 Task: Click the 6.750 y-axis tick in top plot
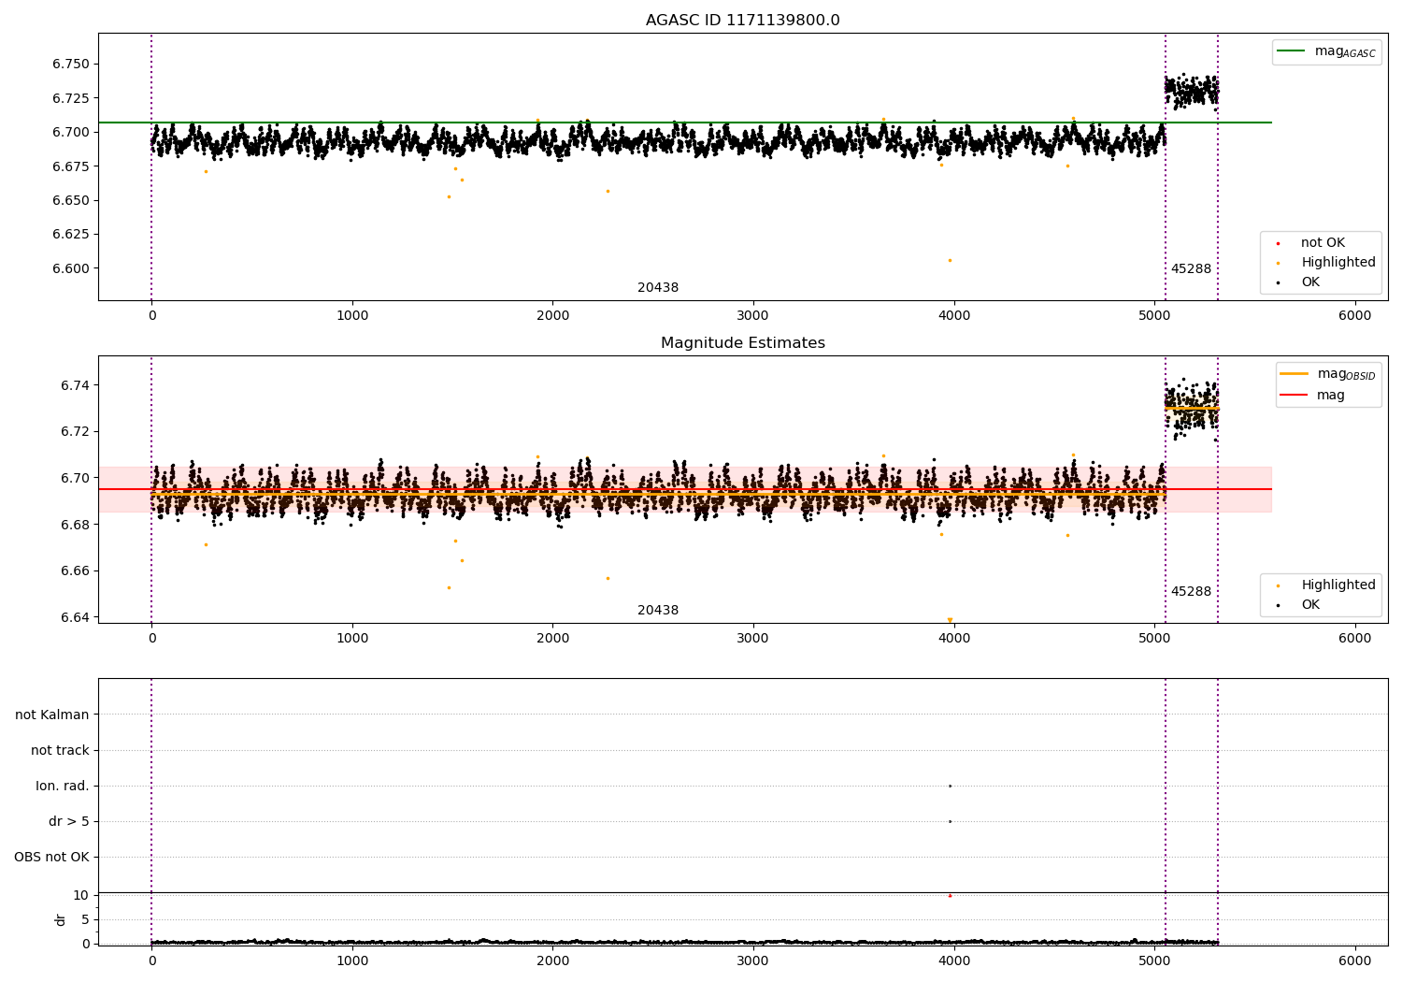[x=71, y=65]
